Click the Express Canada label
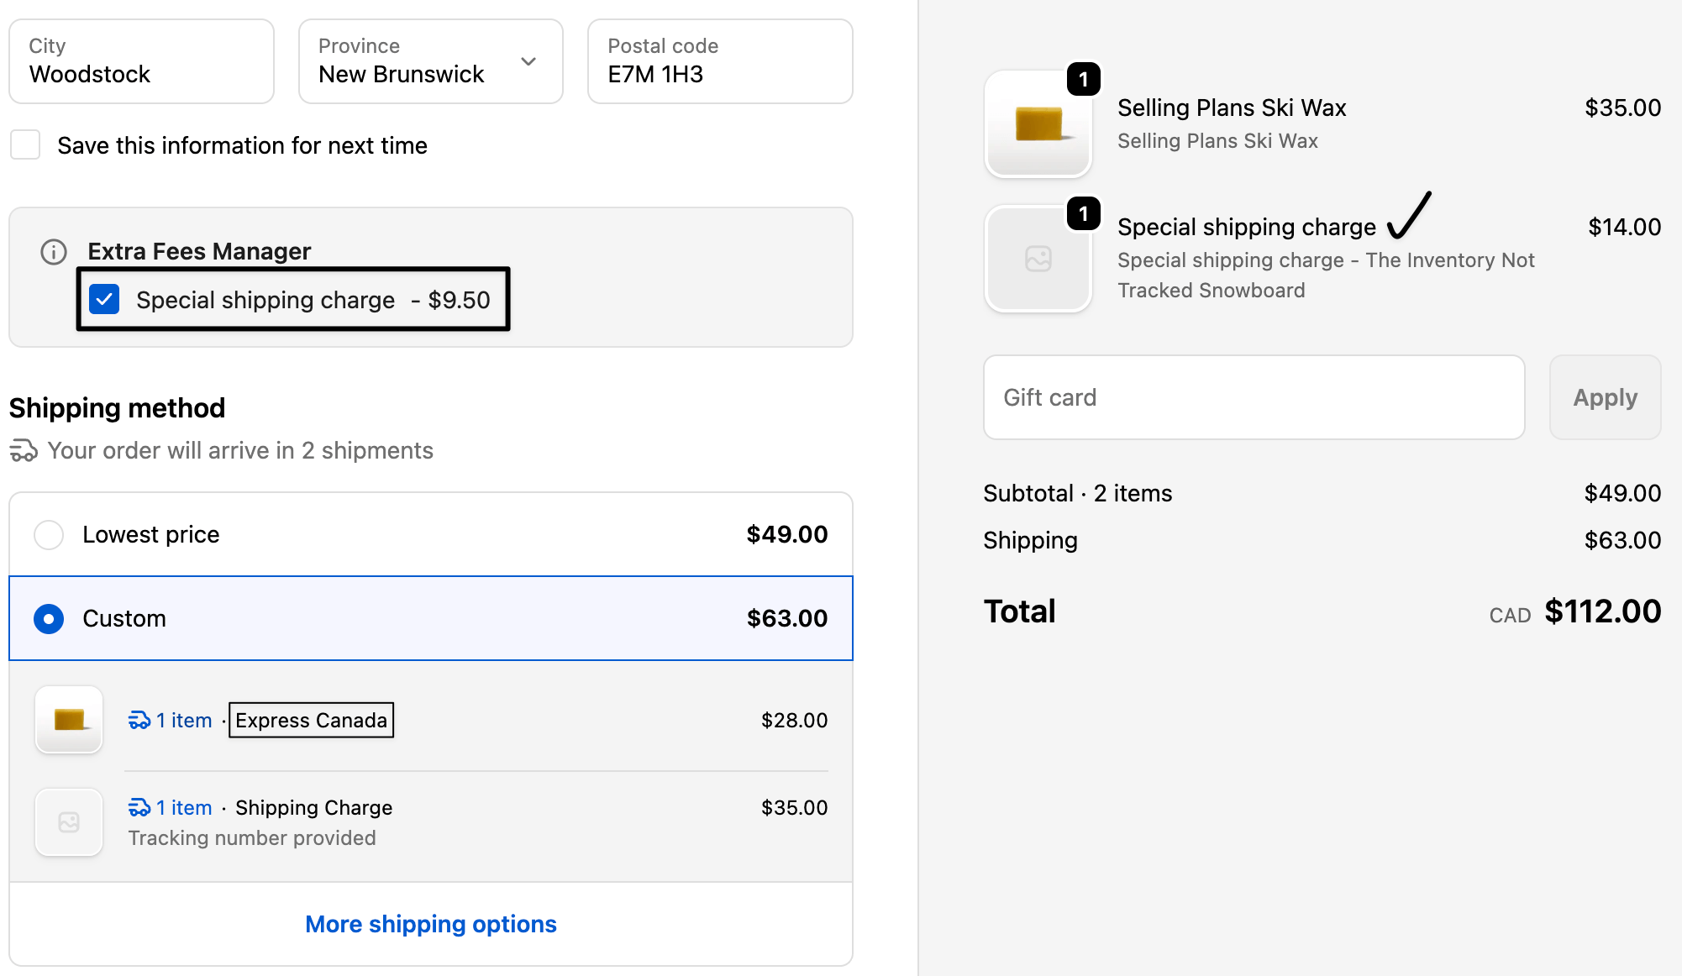 (x=310, y=720)
